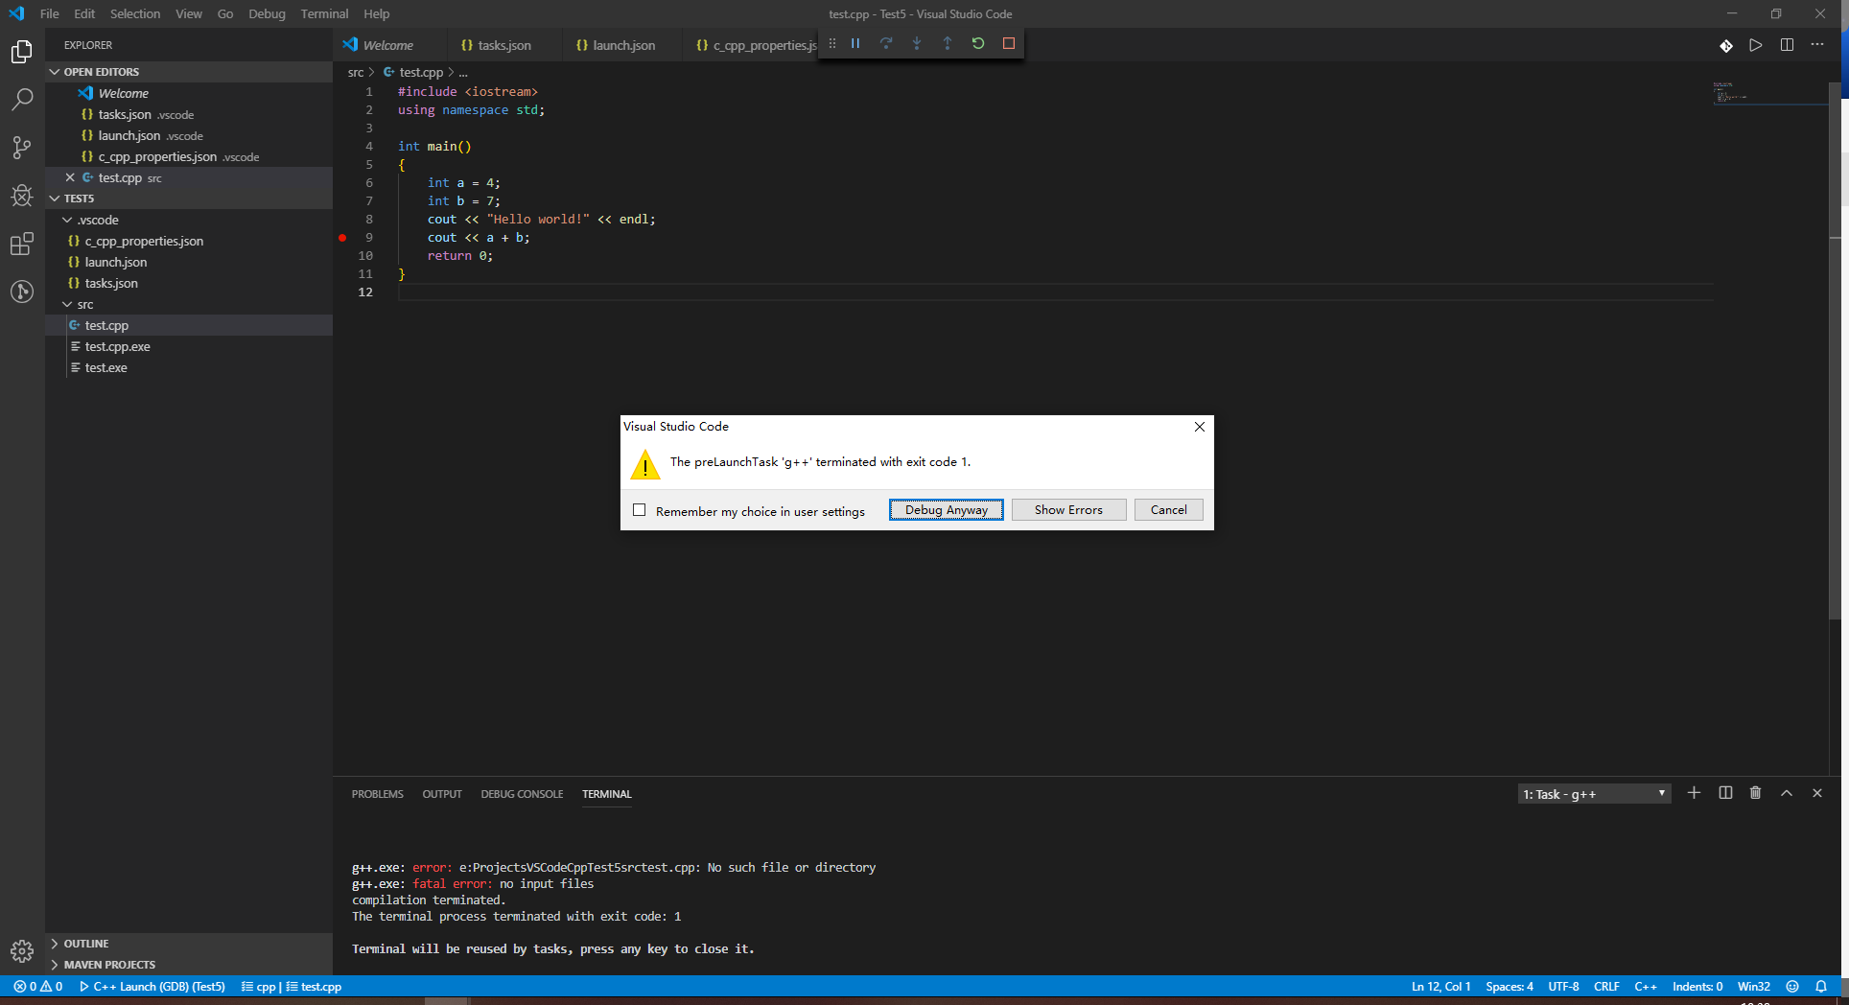Switch to the tasks.json editor tab
The image size is (1849, 1005).
(504, 45)
